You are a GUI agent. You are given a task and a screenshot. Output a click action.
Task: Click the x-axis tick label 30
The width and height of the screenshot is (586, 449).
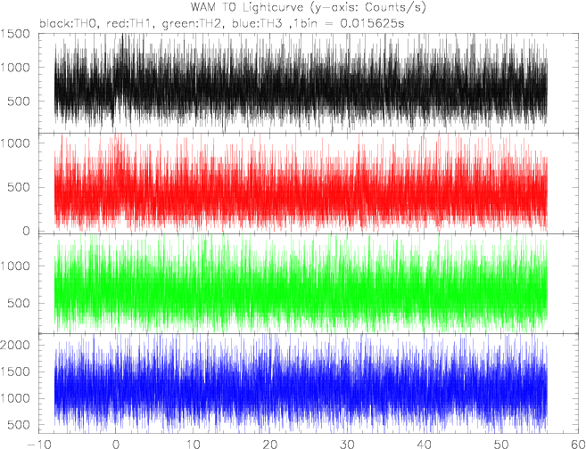347,445
